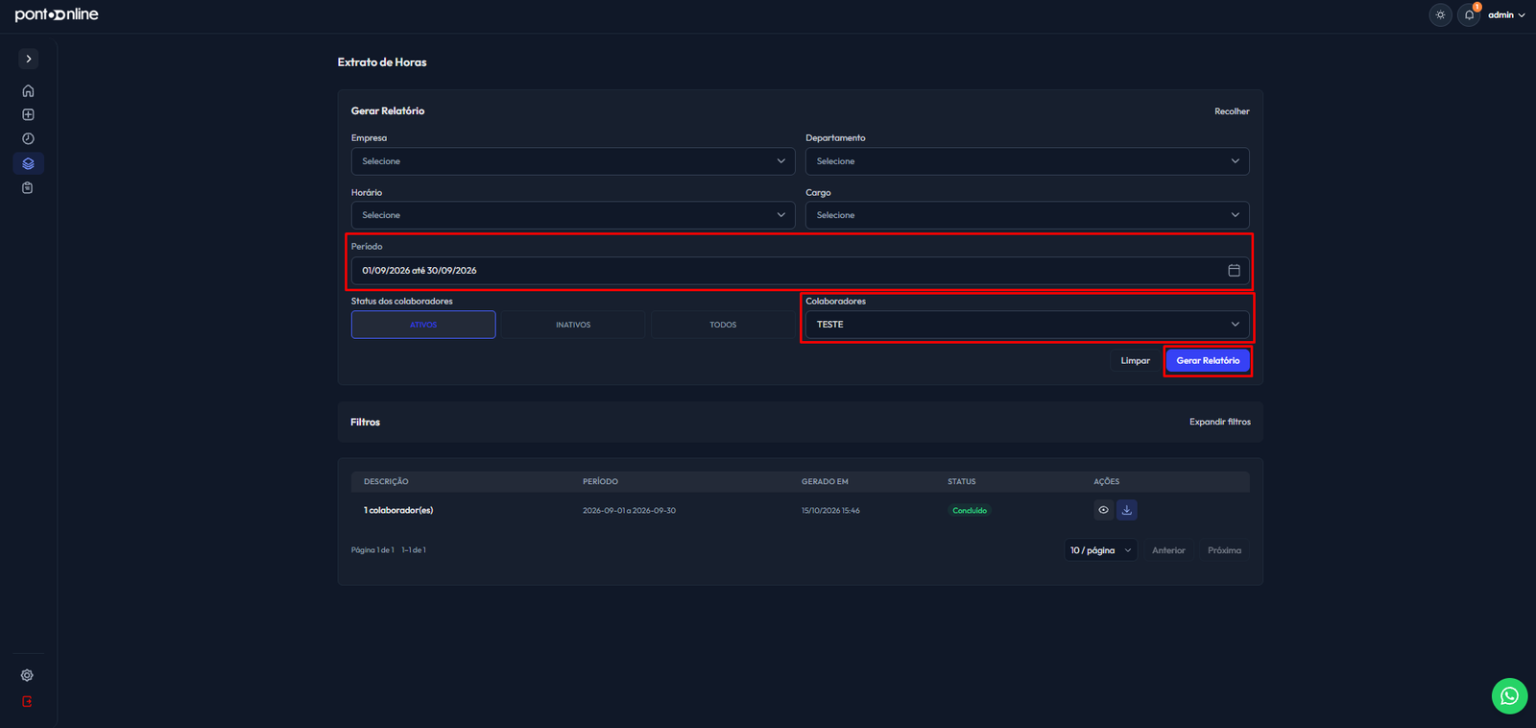1536x728 pixels.
Task: Click the 15/10/2026 15:46 cell
Action: point(830,511)
